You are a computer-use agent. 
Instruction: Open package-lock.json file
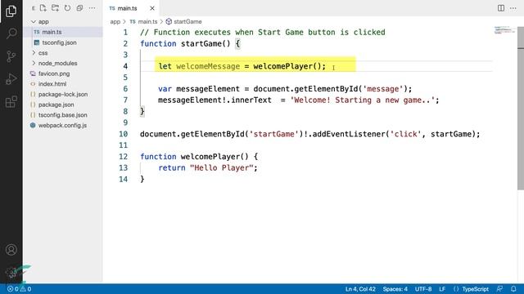tap(63, 95)
